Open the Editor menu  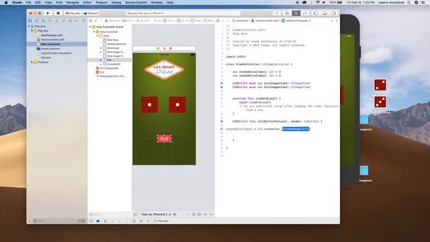[x=87, y=3]
